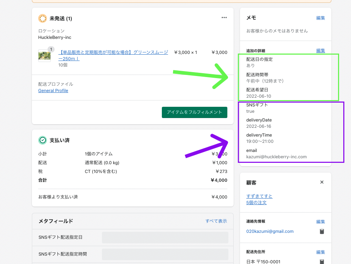Click the product quantity badge 1
The width and height of the screenshot is (351, 264).
click(x=51, y=49)
